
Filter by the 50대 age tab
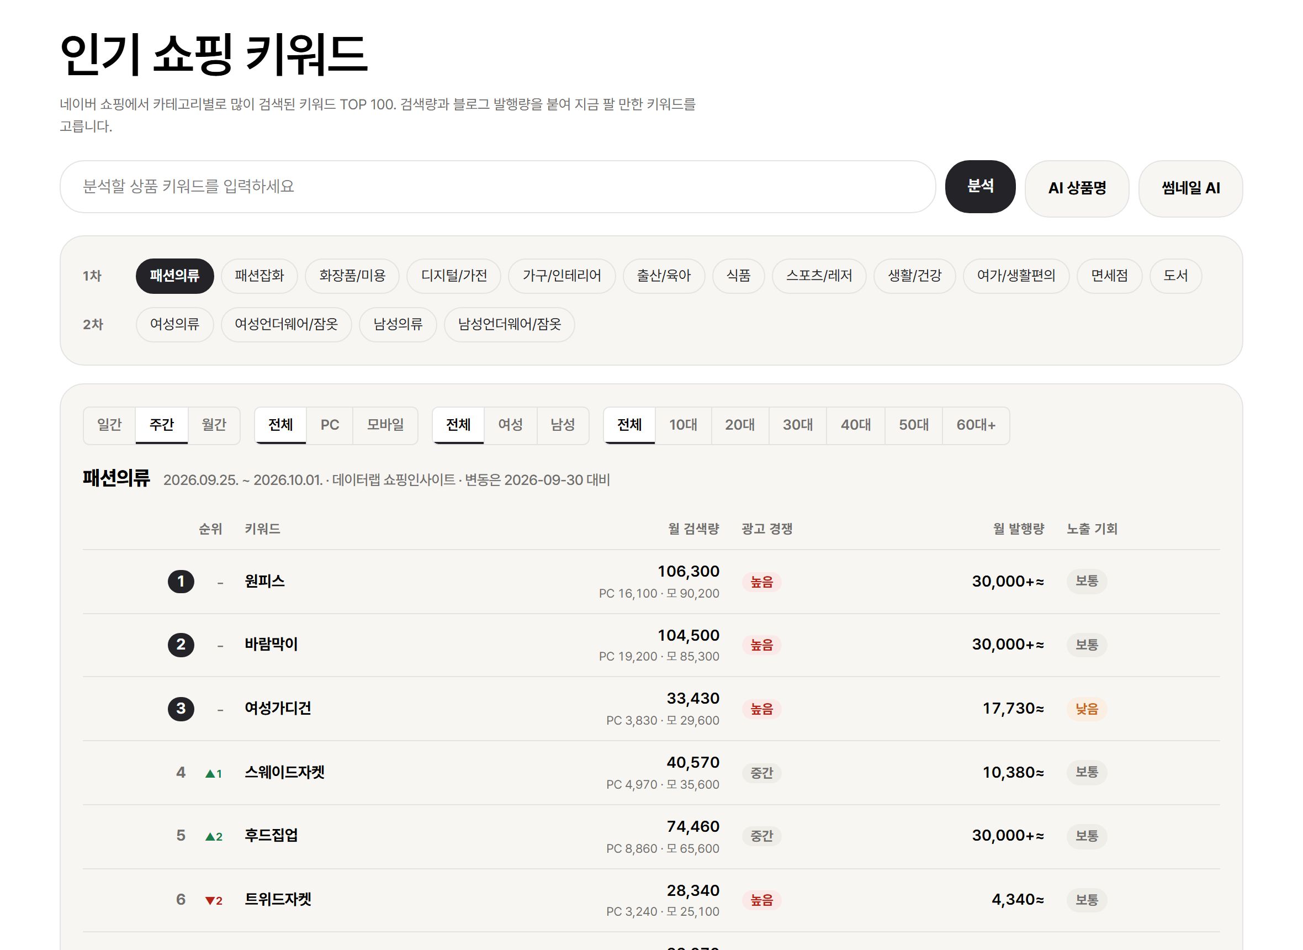coord(913,425)
